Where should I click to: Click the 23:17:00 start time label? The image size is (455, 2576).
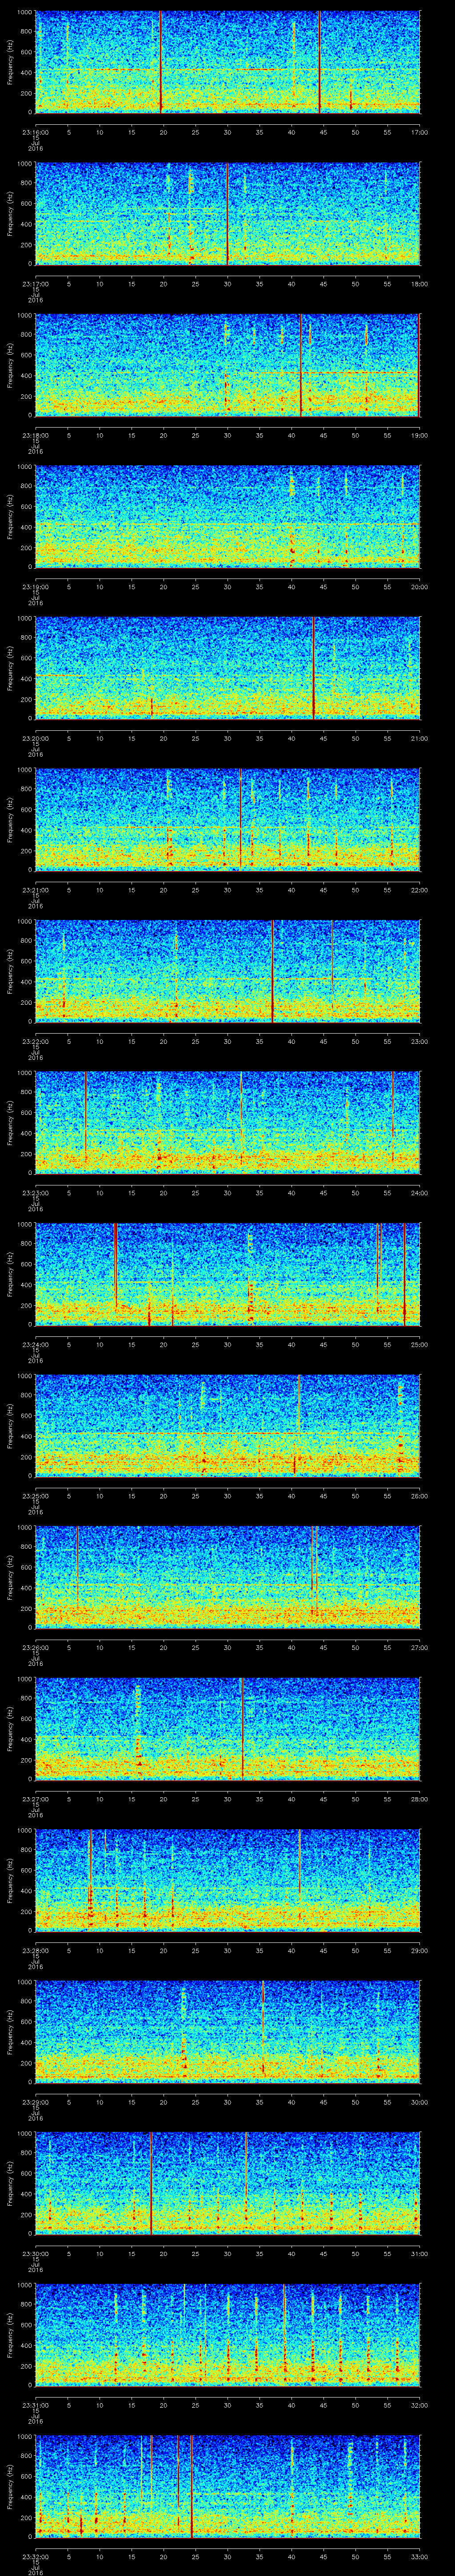click(x=35, y=284)
